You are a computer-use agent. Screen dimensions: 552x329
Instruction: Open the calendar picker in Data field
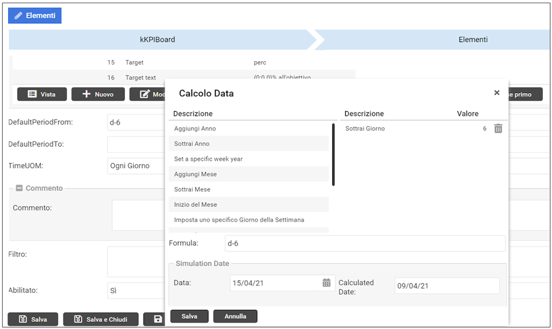pos(326,283)
